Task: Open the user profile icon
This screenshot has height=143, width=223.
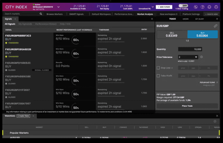Action: tap(216, 7)
